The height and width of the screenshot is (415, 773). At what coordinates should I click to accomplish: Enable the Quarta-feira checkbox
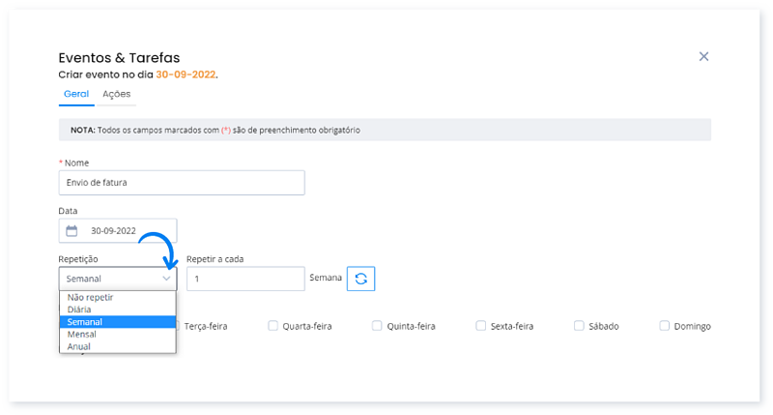pos(273,326)
